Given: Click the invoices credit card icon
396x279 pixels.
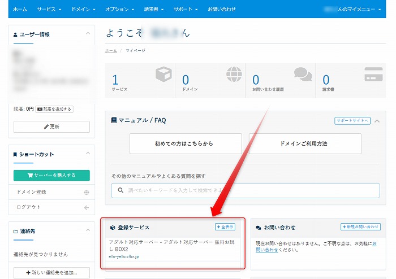Looking at the screenshot, I should pos(373,75).
